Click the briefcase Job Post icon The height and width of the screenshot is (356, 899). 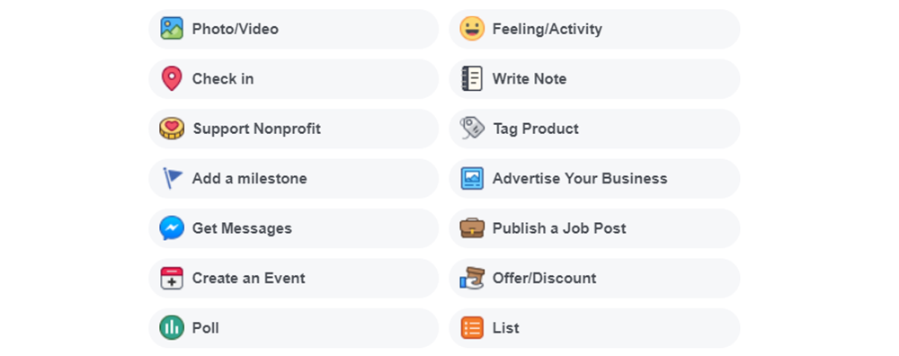(472, 228)
